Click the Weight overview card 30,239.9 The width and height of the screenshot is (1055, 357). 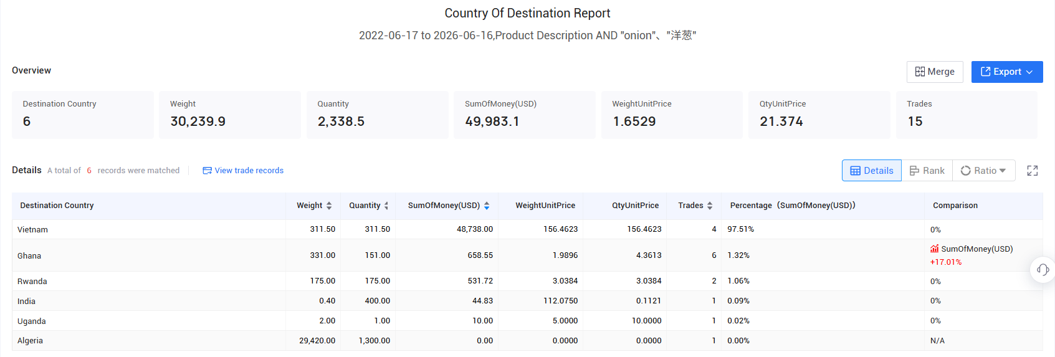click(230, 115)
